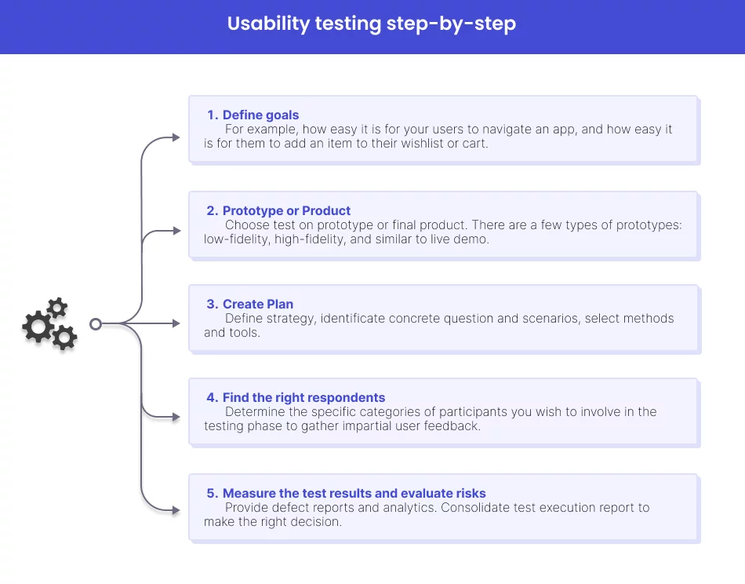Viewport: 745px width, 584px height.
Task: Click the arrowhead pointing to Measure the test results
Action: pos(176,510)
